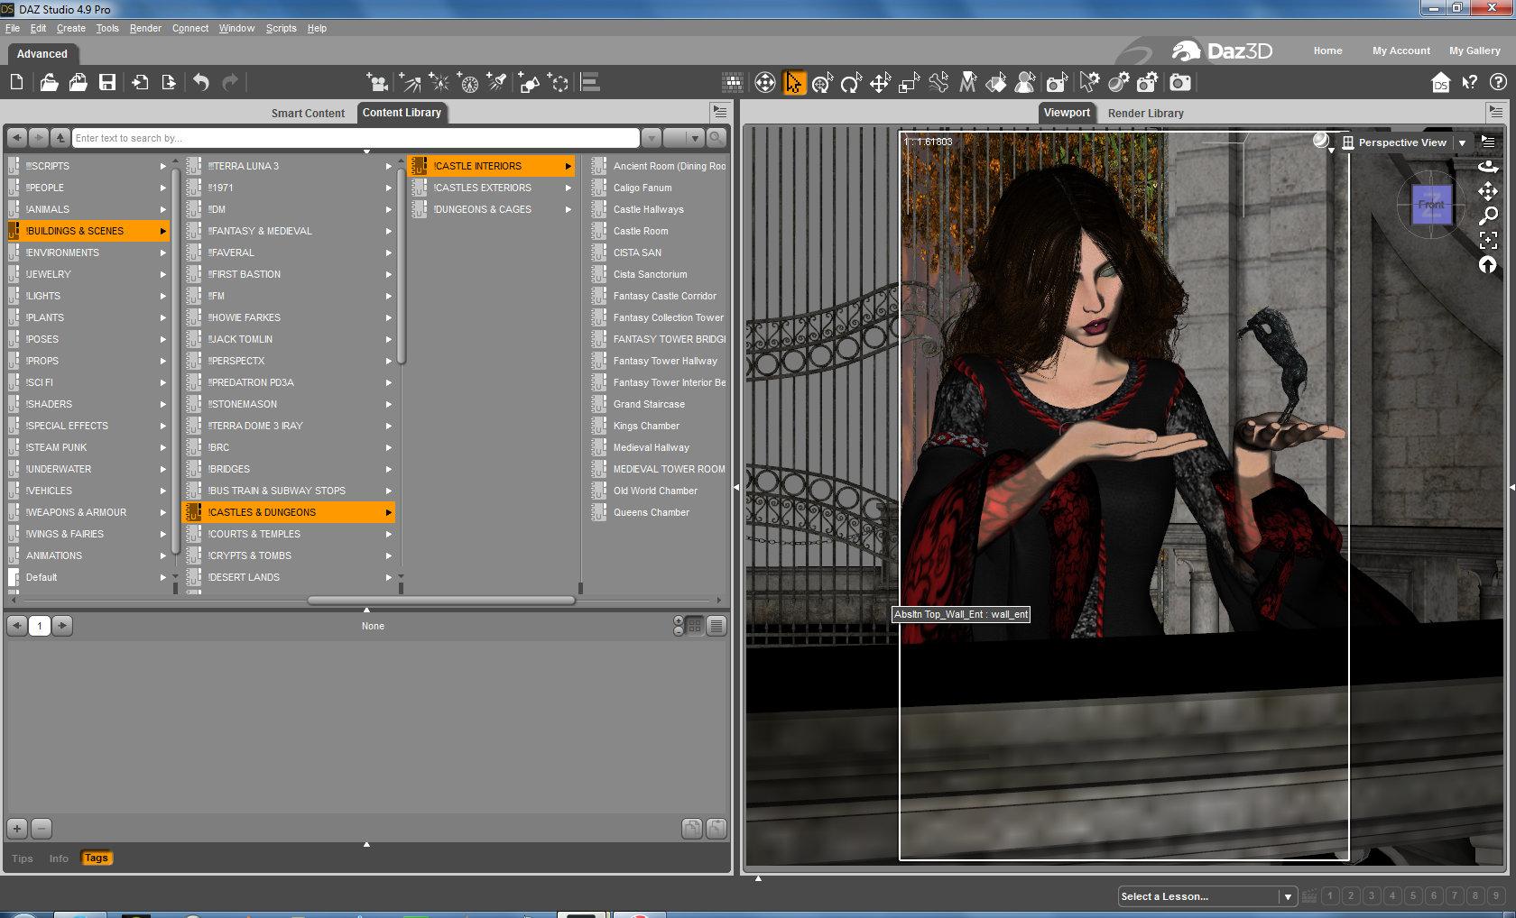Viewport: 1516px width, 918px height.
Task: Switch content pane to list view
Action: point(716,626)
